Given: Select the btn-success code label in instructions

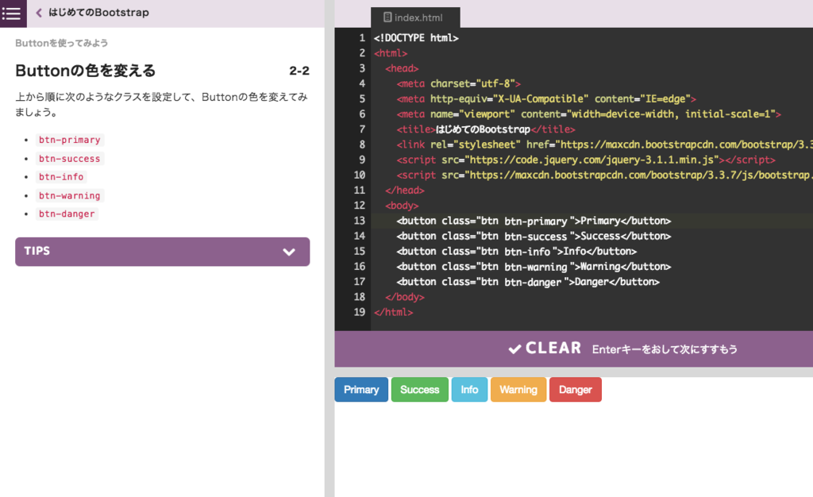Looking at the screenshot, I should (69, 158).
